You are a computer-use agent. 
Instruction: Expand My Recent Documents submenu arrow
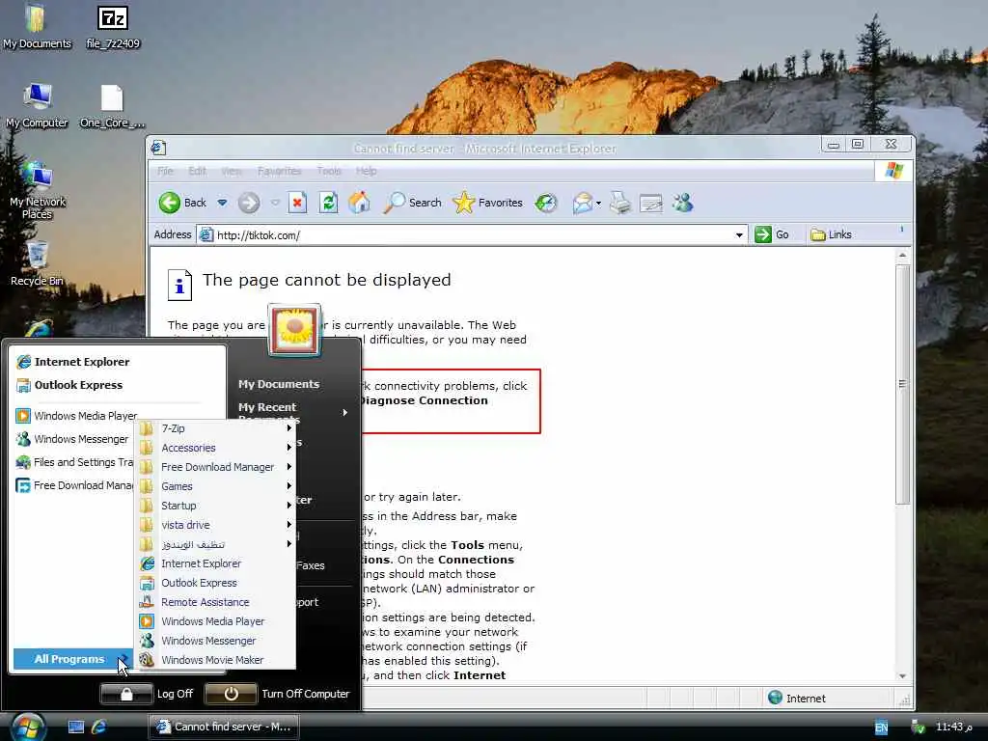coord(344,412)
